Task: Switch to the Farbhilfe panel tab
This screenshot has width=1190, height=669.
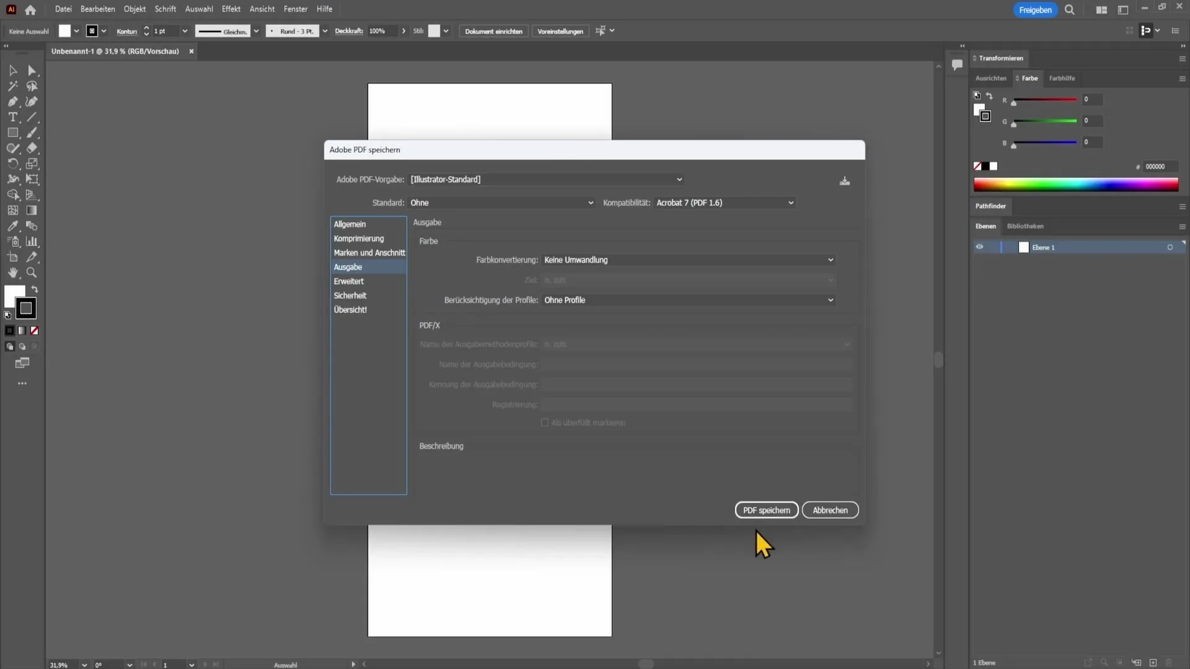Action: [1062, 79]
